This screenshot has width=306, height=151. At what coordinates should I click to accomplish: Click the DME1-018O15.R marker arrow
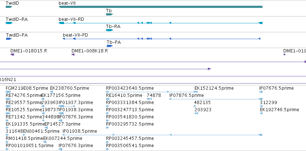pyautogui.click(x=12, y=55)
